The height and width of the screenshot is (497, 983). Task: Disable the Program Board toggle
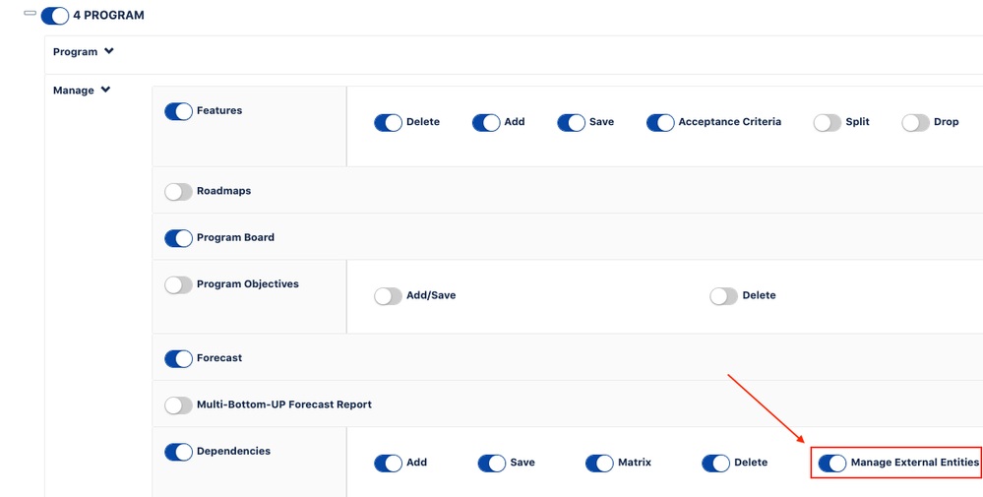[x=179, y=238]
